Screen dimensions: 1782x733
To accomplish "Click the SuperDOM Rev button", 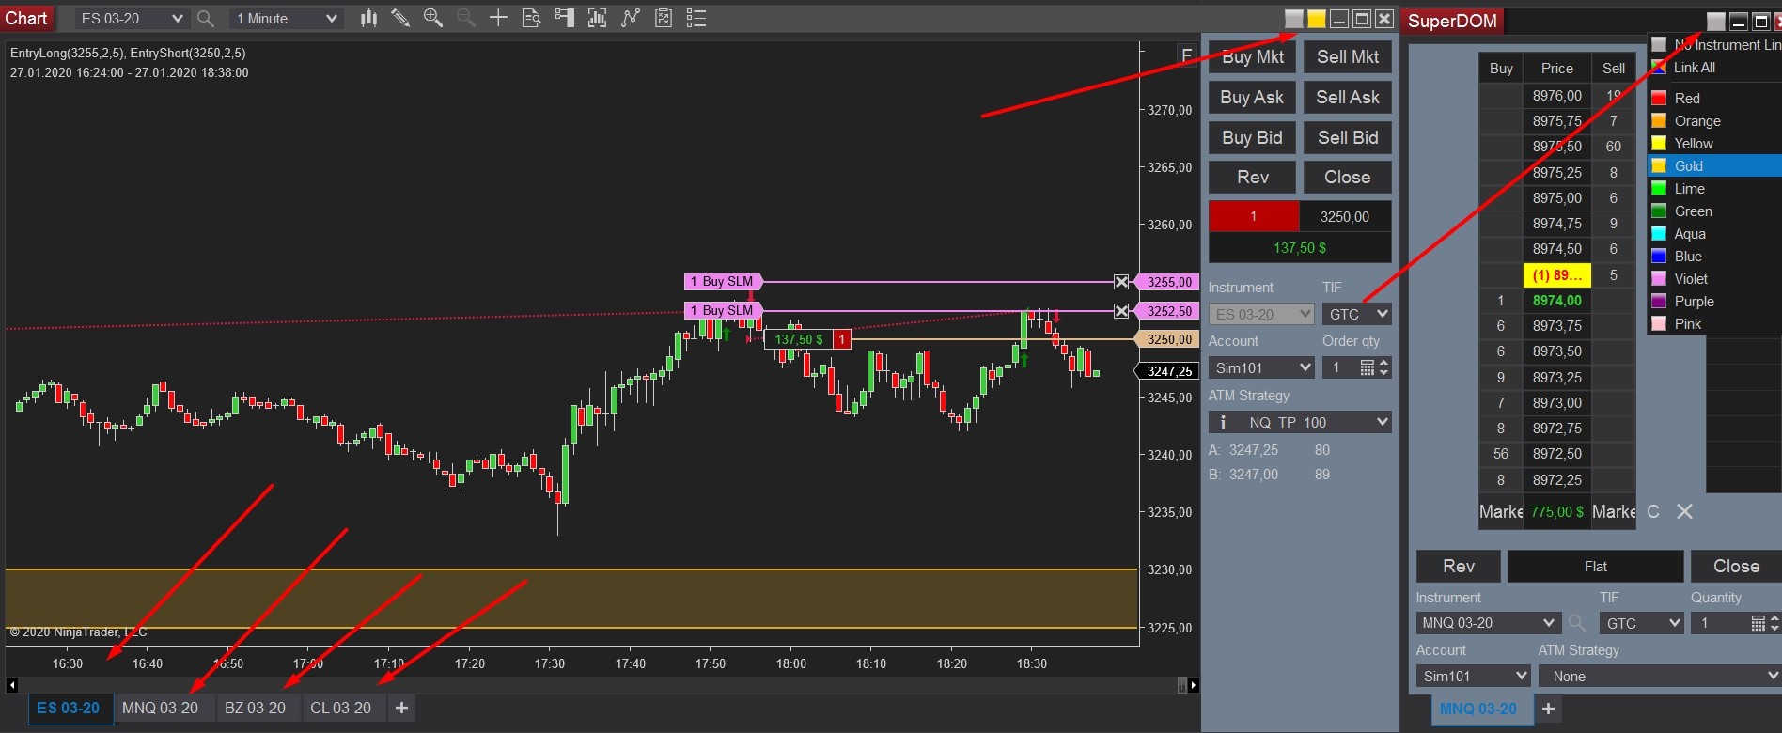I will pyautogui.click(x=1459, y=567).
